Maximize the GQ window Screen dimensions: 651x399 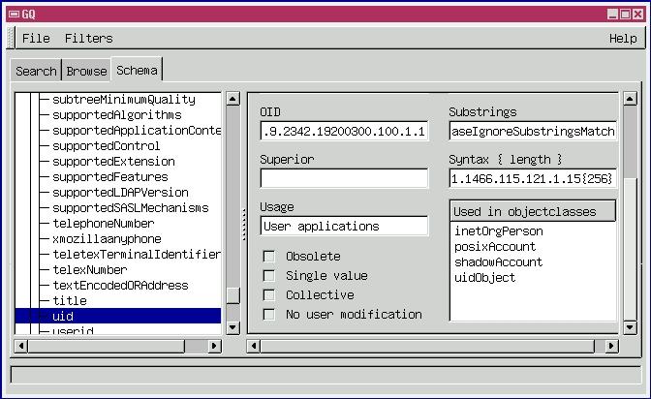[x=626, y=14]
